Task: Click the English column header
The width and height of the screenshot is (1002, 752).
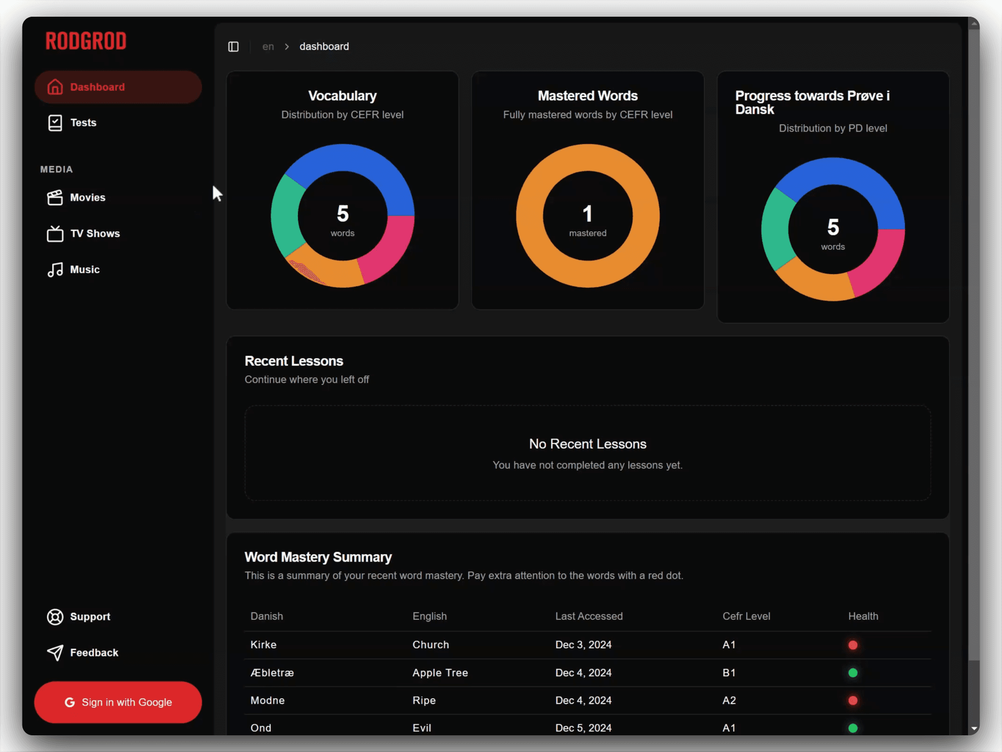Action: tap(430, 616)
